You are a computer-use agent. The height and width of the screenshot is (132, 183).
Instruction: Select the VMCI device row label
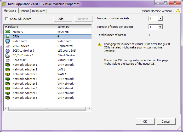click(x=21, y=46)
